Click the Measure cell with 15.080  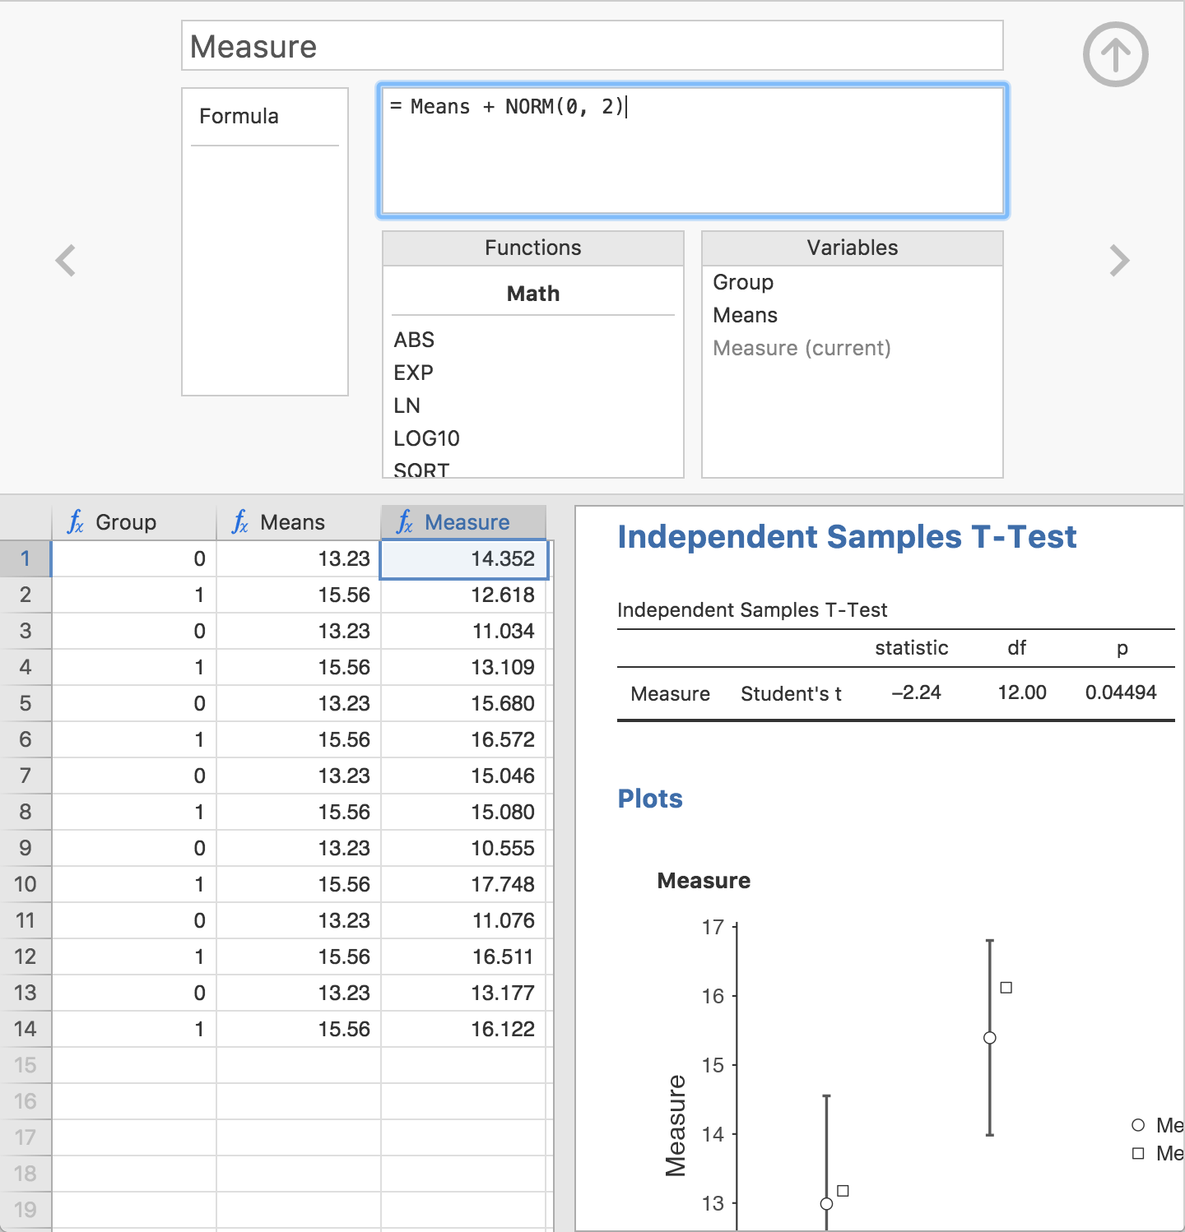[x=463, y=812]
